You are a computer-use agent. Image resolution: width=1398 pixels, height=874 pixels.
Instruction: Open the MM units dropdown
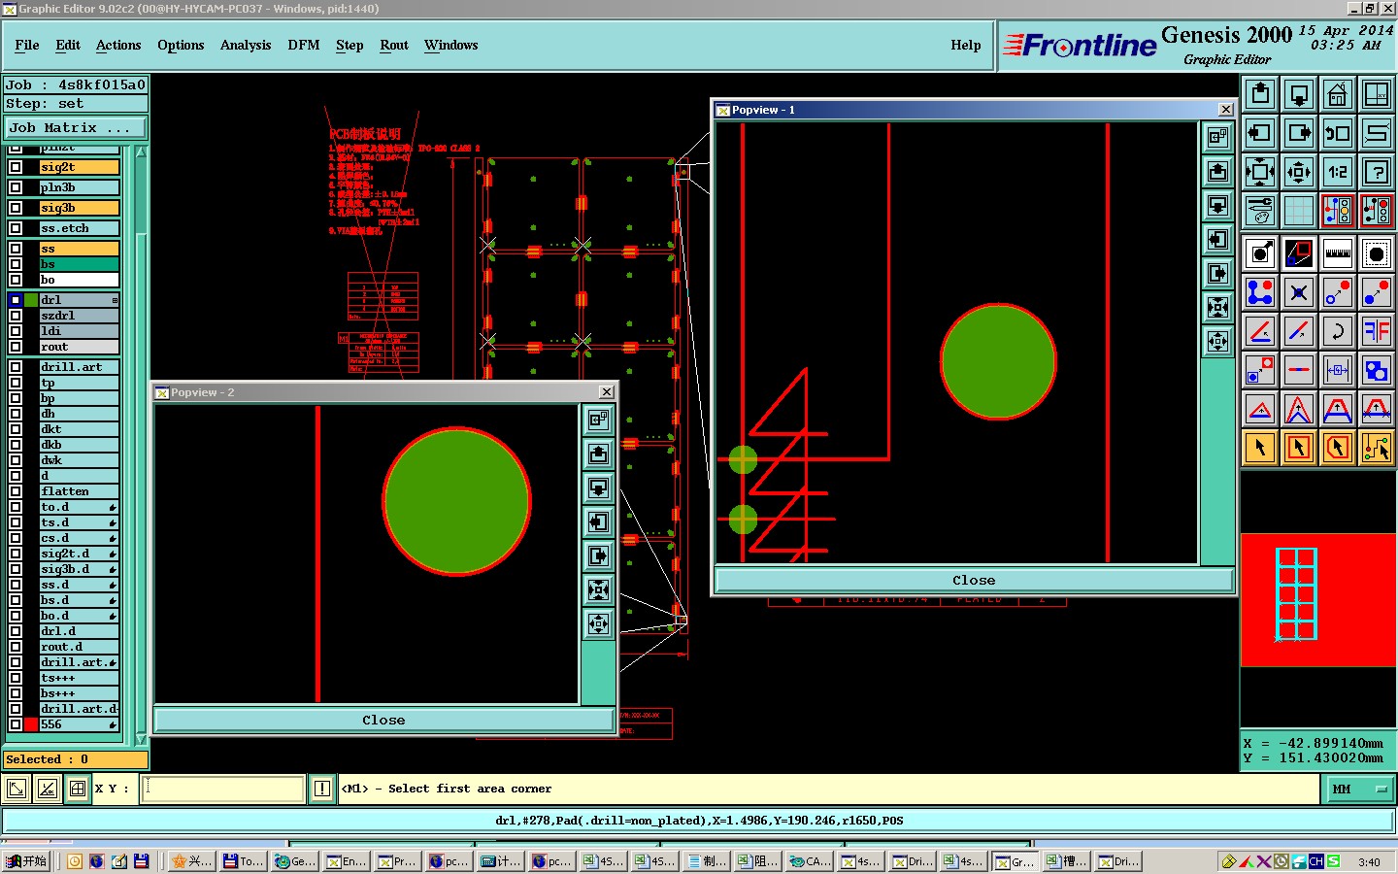[1359, 790]
